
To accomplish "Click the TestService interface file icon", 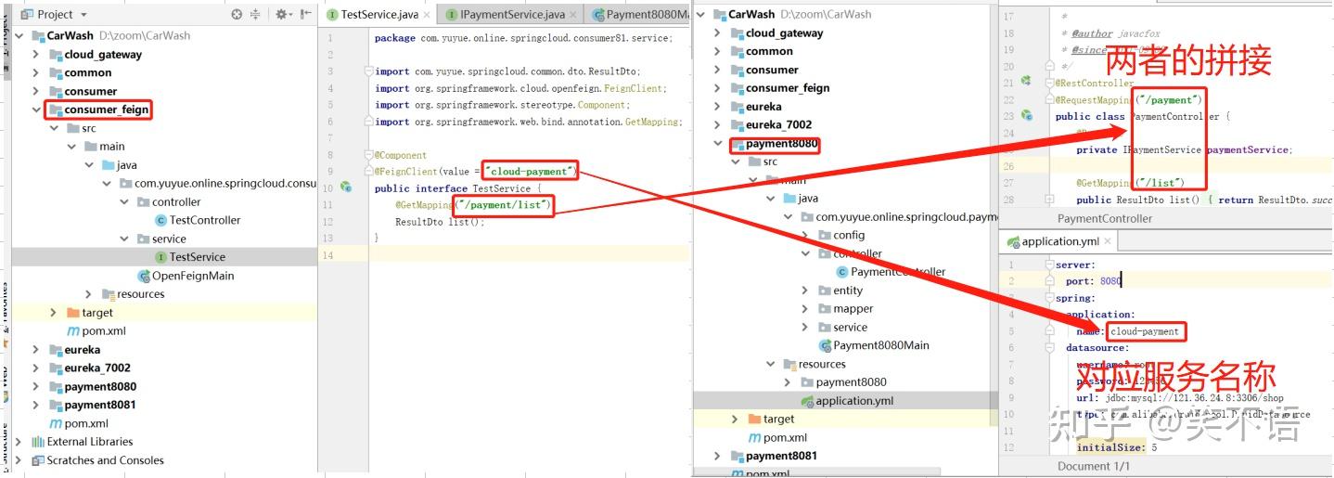I will 161,257.
